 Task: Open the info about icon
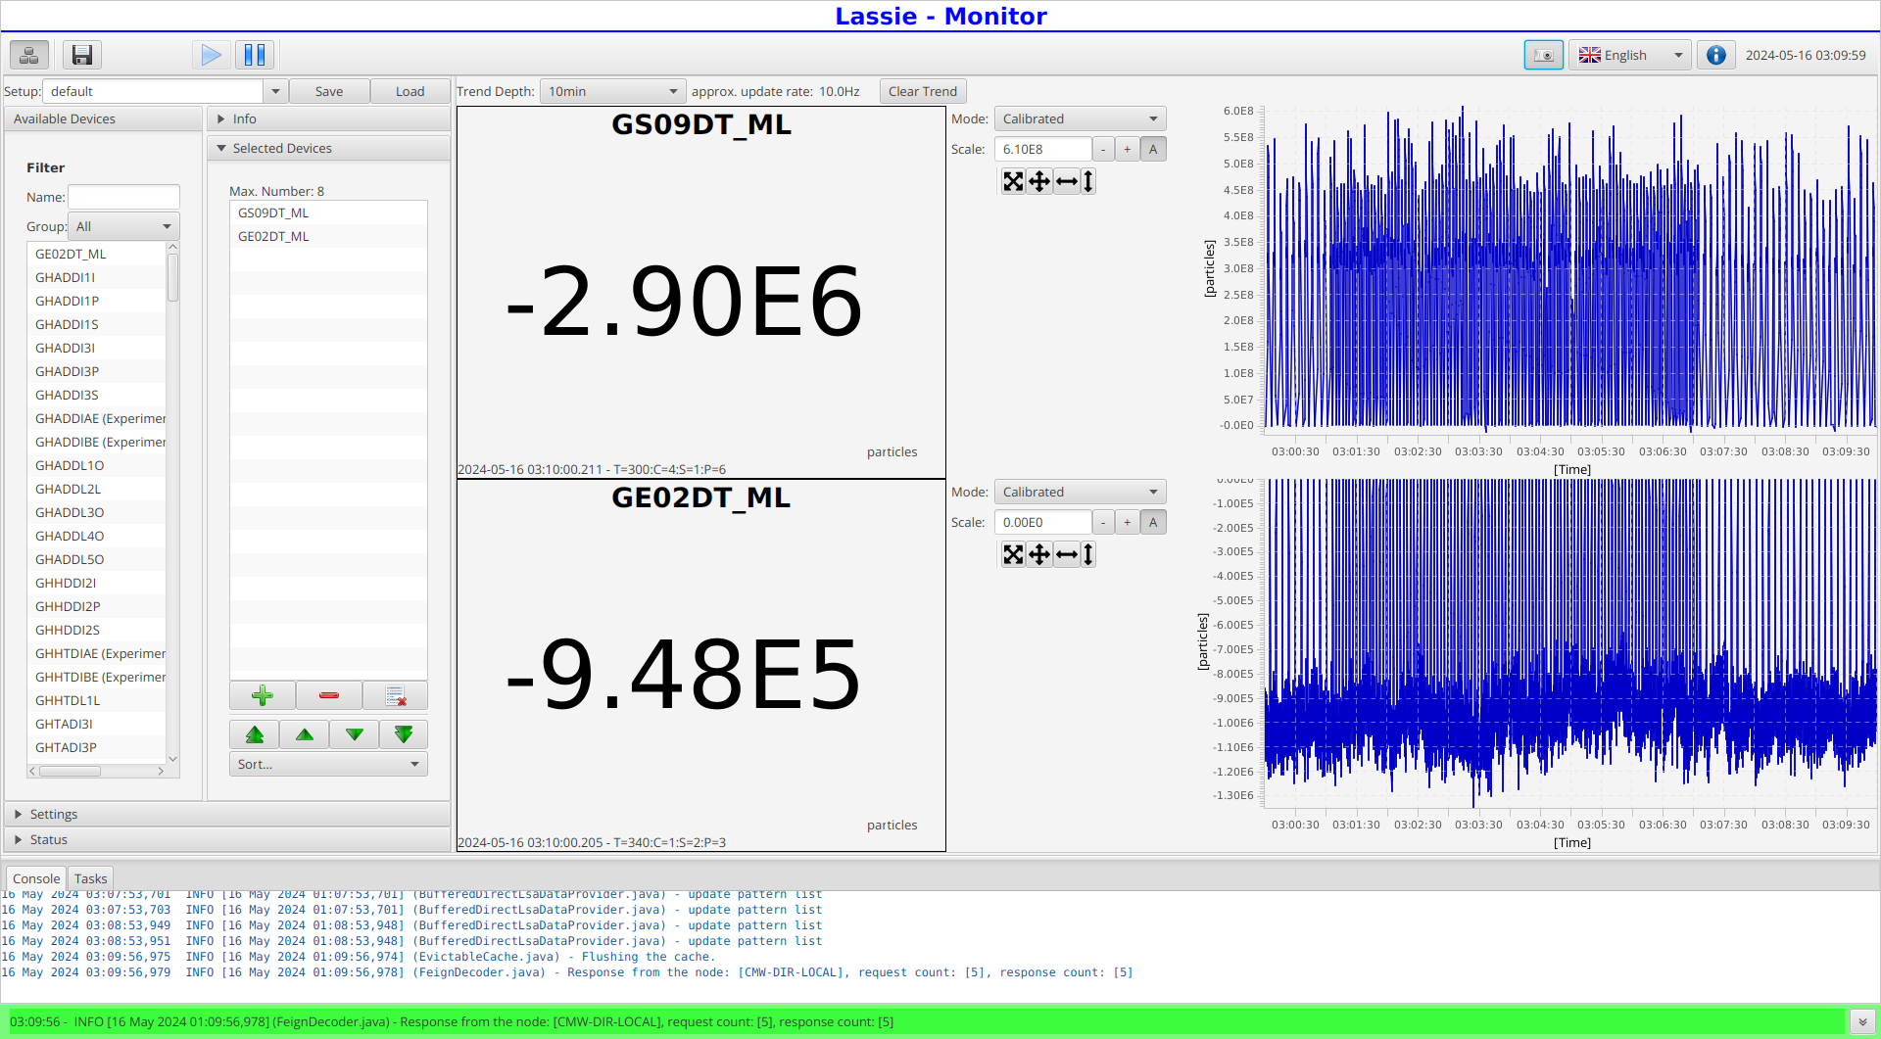pyautogui.click(x=1715, y=55)
